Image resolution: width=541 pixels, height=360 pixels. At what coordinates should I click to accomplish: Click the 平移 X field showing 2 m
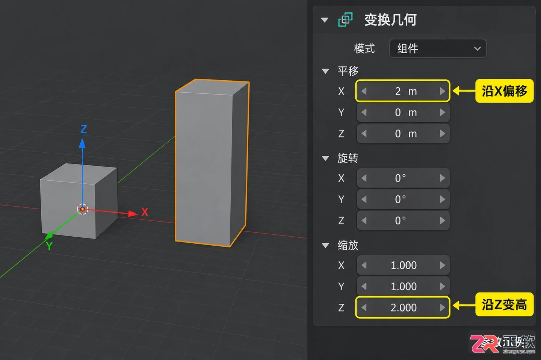coord(403,91)
